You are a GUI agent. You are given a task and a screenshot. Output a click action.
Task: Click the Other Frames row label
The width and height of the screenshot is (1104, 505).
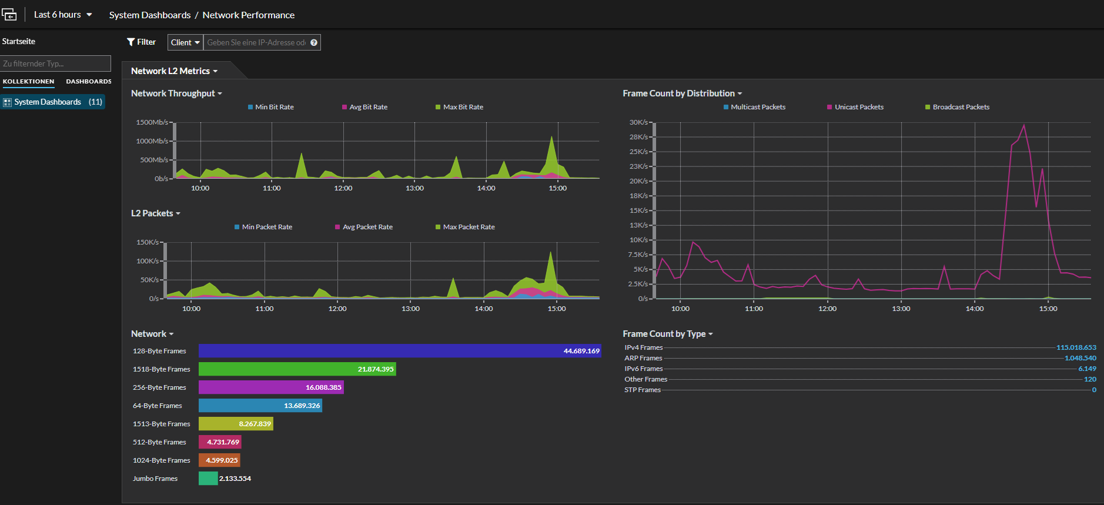click(x=645, y=379)
